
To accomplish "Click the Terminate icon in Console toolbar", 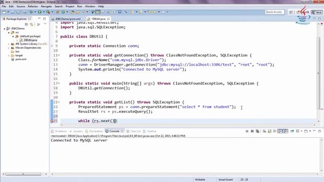I will click(247, 131).
